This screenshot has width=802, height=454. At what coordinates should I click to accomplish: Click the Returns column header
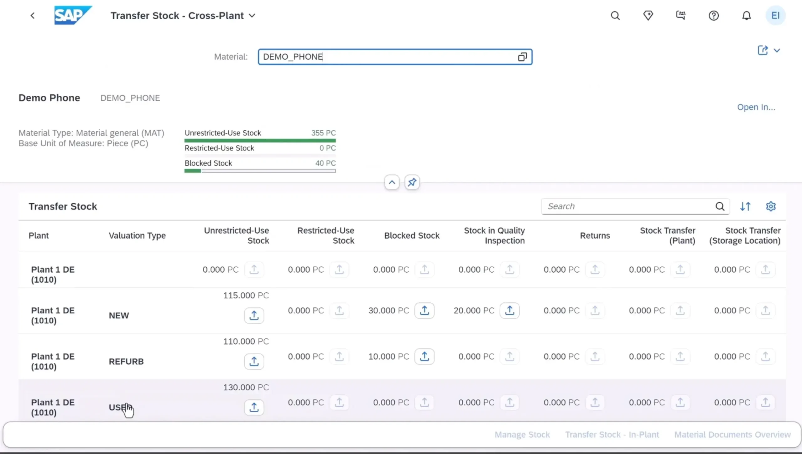coord(595,235)
